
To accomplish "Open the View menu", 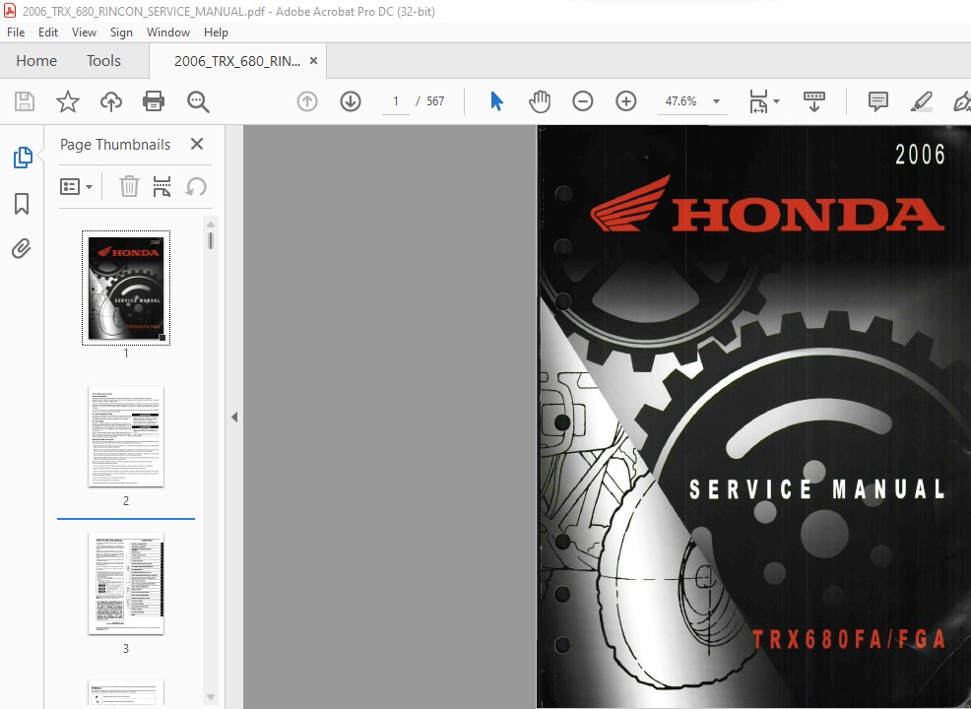I will pyautogui.click(x=84, y=32).
